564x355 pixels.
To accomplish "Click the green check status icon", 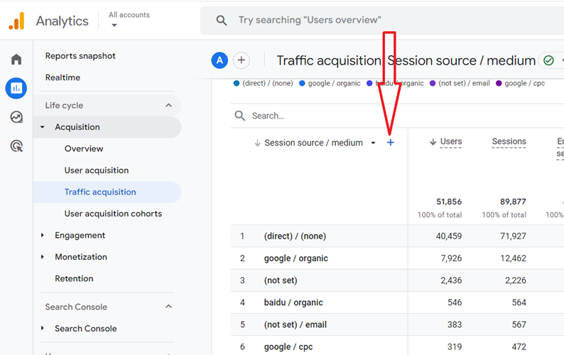I will (x=548, y=60).
